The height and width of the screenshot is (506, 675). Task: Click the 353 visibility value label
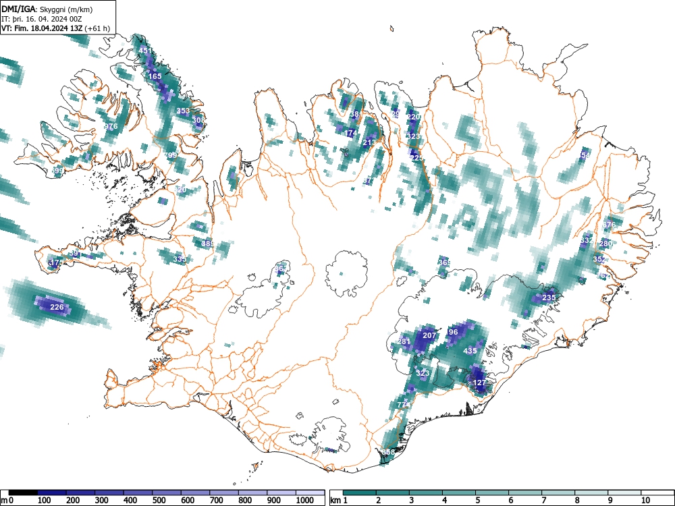[x=183, y=111]
